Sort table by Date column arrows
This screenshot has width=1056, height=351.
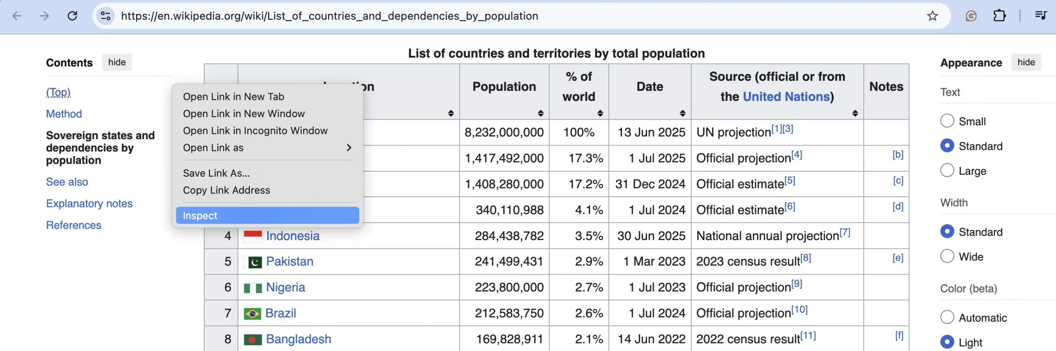[683, 113]
